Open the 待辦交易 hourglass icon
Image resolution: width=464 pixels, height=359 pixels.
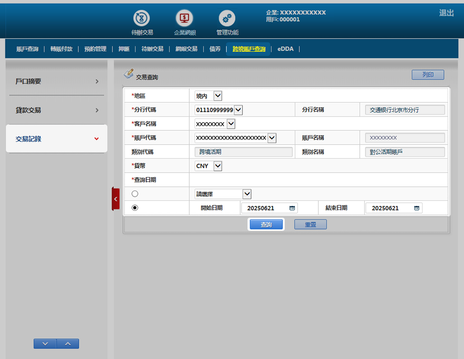click(141, 18)
